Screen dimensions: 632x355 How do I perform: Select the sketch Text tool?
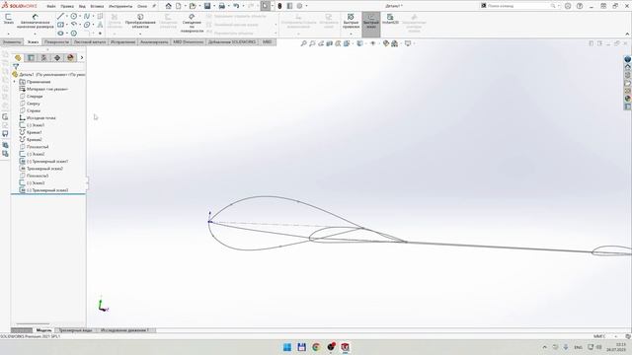coord(100,25)
